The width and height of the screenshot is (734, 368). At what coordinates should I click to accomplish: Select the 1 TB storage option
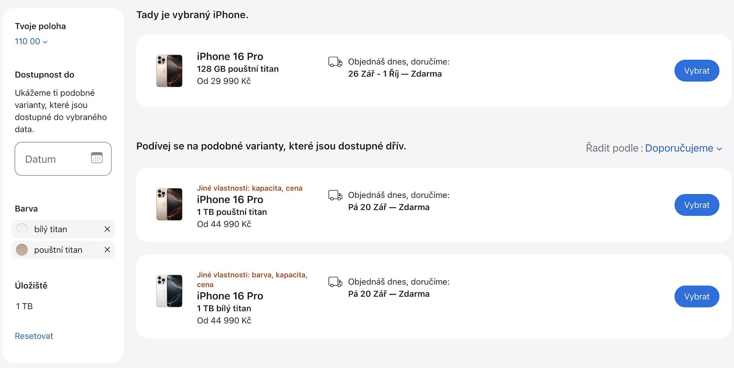(24, 306)
